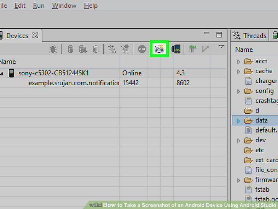
Task: Click the fstab file document icon
Action: [x=248, y=189]
